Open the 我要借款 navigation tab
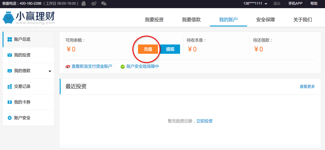The height and width of the screenshot is (150, 325). point(191,20)
